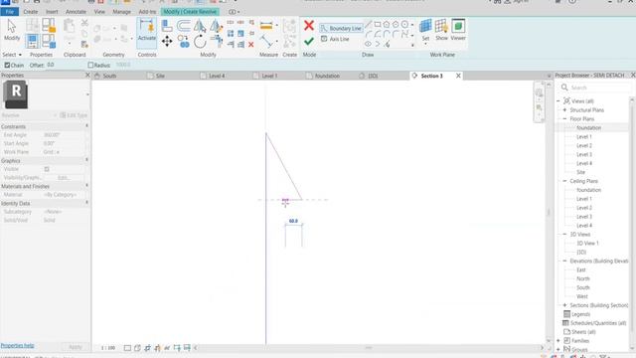Finish edit mode with green checkmark
This screenshot has height=358, width=636.
(x=309, y=42)
